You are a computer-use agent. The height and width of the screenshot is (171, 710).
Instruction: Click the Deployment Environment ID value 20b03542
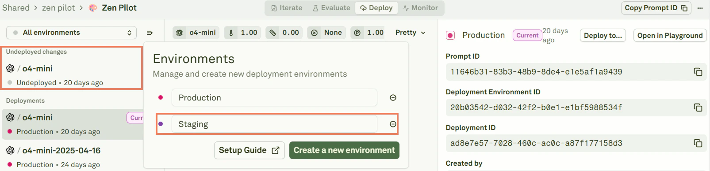[536, 108]
